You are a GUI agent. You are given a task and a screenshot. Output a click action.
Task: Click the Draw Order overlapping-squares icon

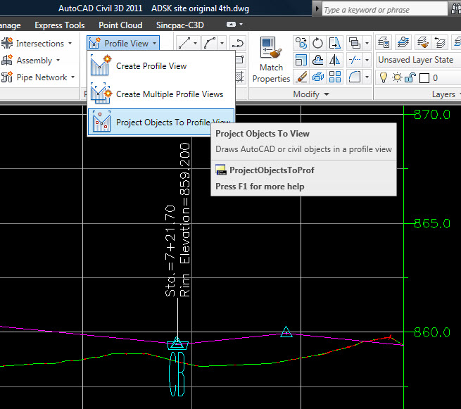click(355, 43)
